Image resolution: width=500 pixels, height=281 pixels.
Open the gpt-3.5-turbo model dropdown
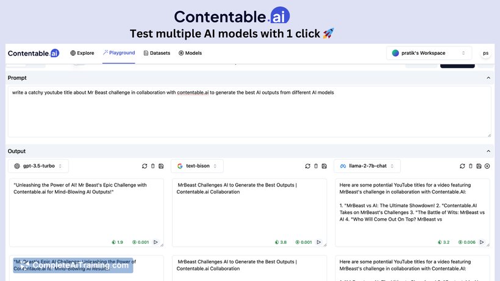point(38,166)
